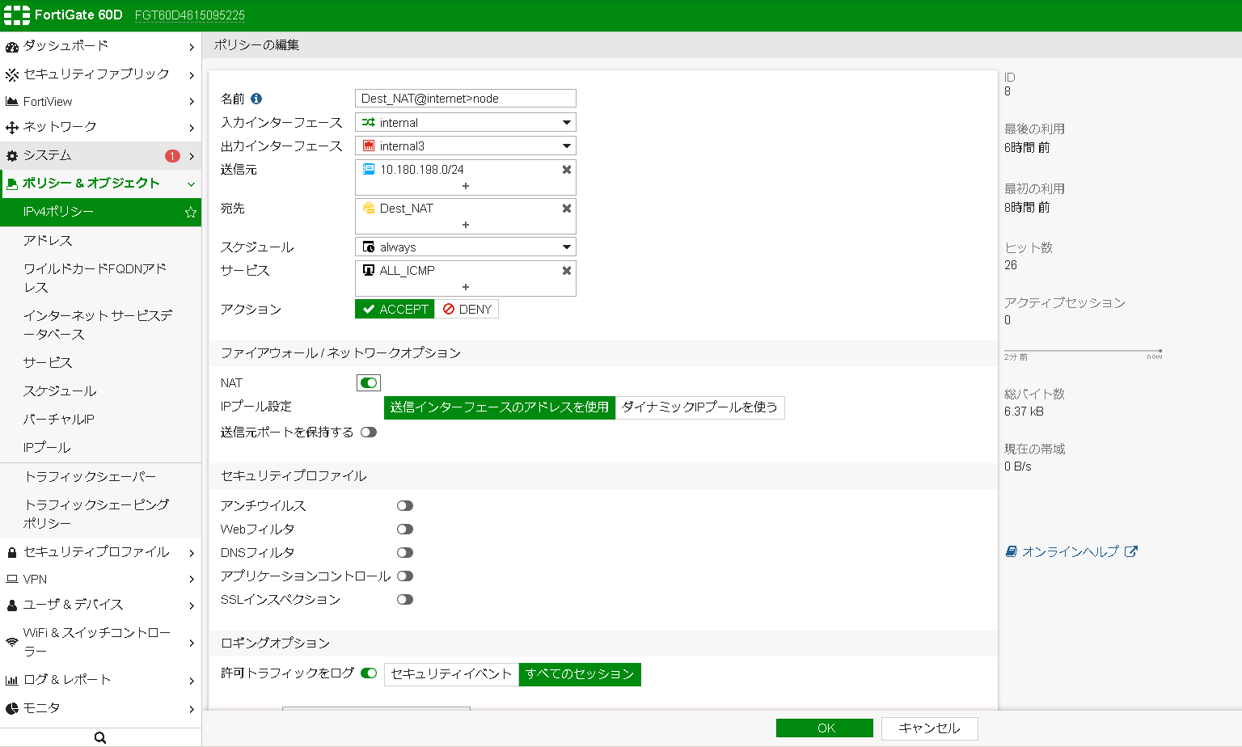The image size is (1242, 747).
Task: Click the User & Device person icon
Action: pos(11,605)
